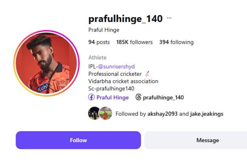This screenshot has height=165, width=247.
Task: Click the cricket bat emoji in bio
Action: [x=147, y=74]
